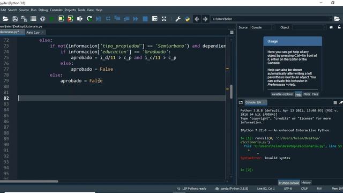Click line number 79 in gutter
Viewport: 343px width, 193px height.
point(6,81)
